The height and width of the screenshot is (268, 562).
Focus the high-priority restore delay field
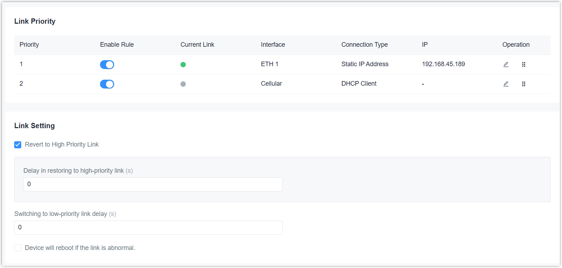pyautogui.click(x=153, y=184)
